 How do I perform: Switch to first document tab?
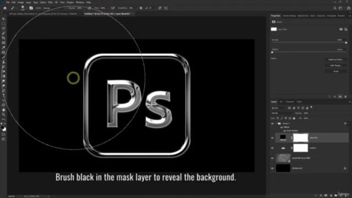pos(44,14)
